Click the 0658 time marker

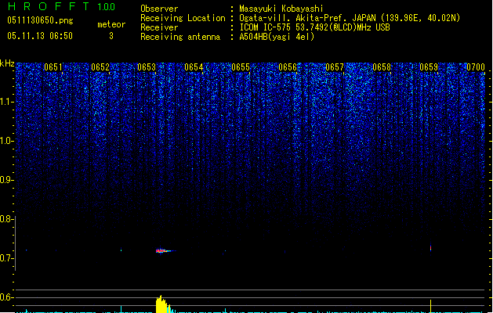[382, 67]
